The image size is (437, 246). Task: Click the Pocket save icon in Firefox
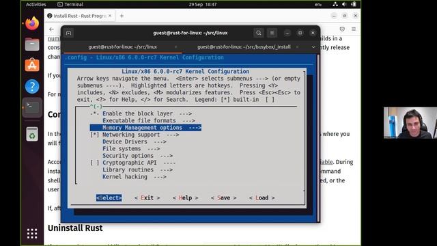(x=342, y=29)
